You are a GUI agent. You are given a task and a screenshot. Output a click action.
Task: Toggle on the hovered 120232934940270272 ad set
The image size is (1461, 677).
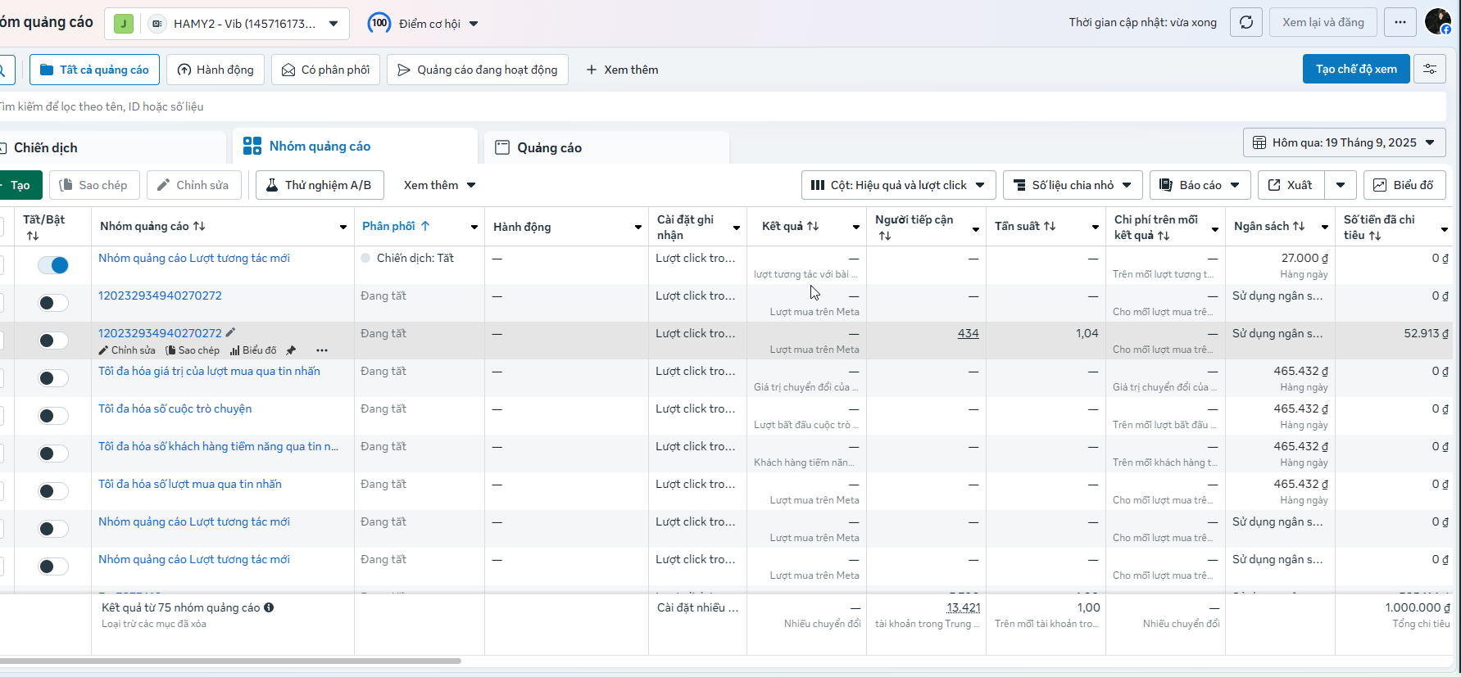53,340
